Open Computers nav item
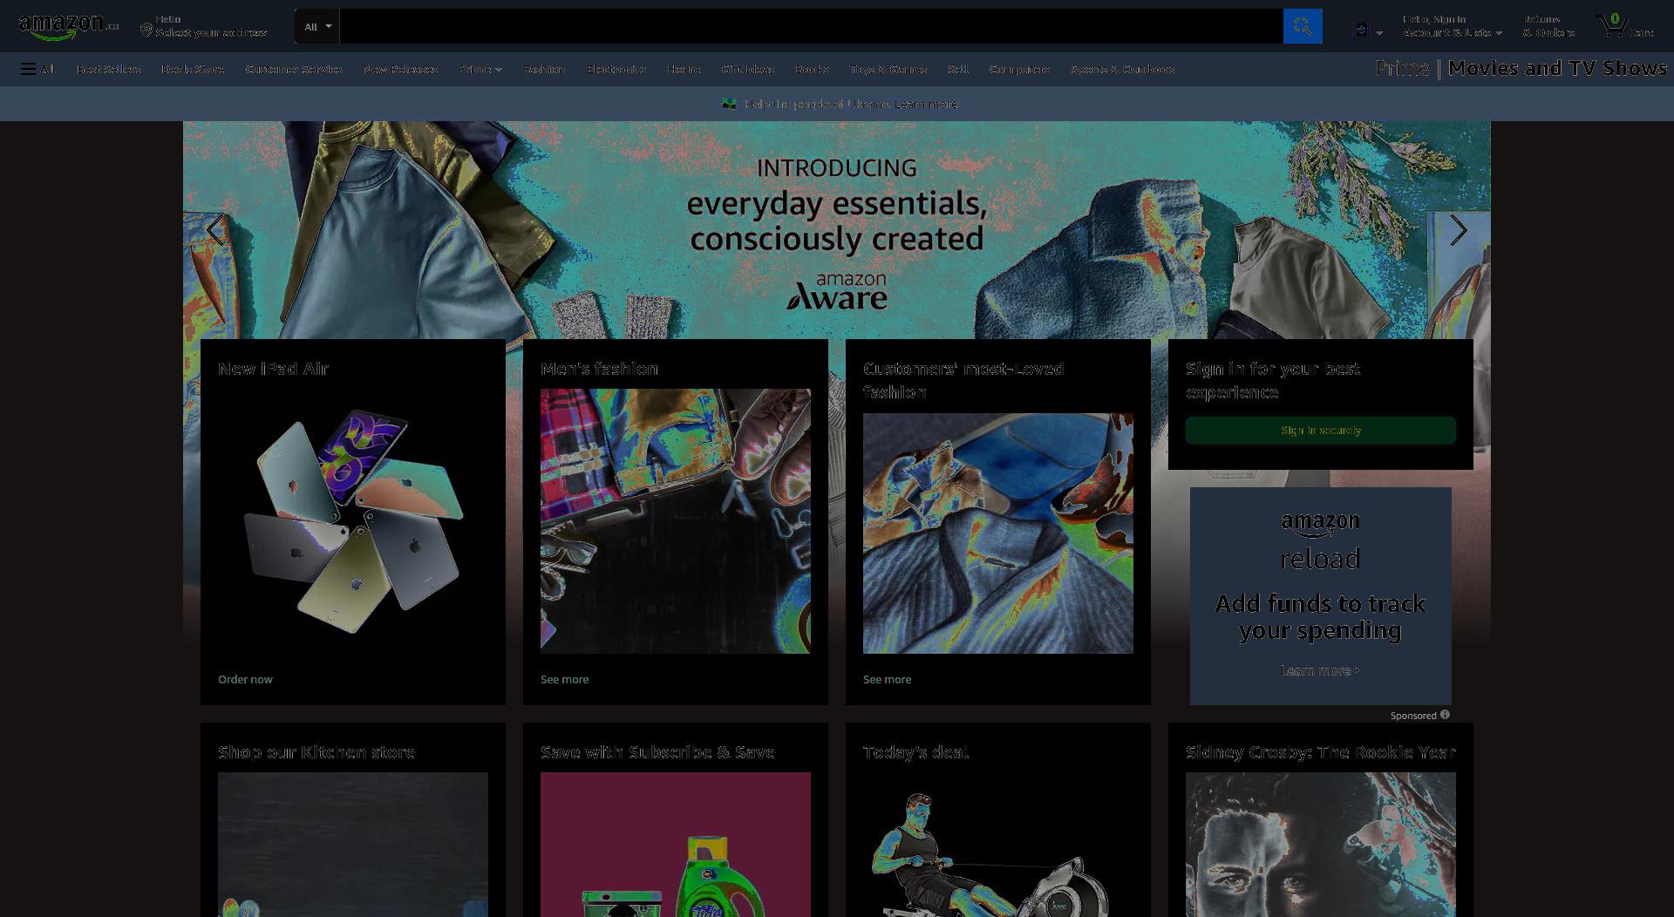 point(1019,69)
